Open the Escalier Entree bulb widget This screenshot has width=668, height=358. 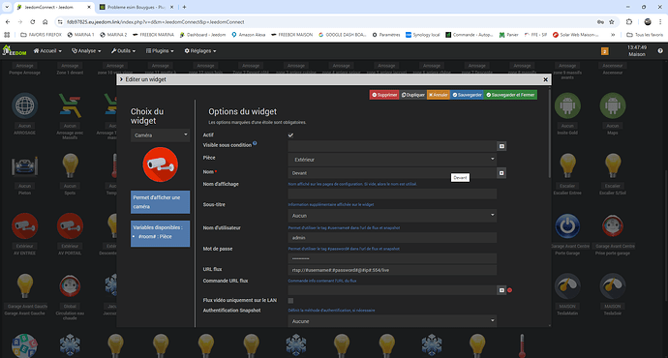tap(567, 165)
